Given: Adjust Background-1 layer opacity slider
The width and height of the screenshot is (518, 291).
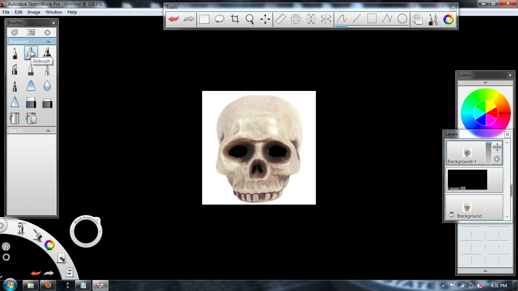Looking at the screenshot, I should (x=488, y=153).
